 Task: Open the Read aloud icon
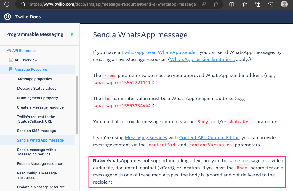tap(204, 4)
